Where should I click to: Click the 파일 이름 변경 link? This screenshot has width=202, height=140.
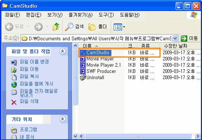click(x=34, y=62)
